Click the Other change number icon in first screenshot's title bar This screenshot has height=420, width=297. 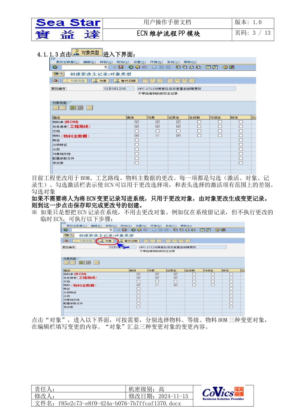58,74
